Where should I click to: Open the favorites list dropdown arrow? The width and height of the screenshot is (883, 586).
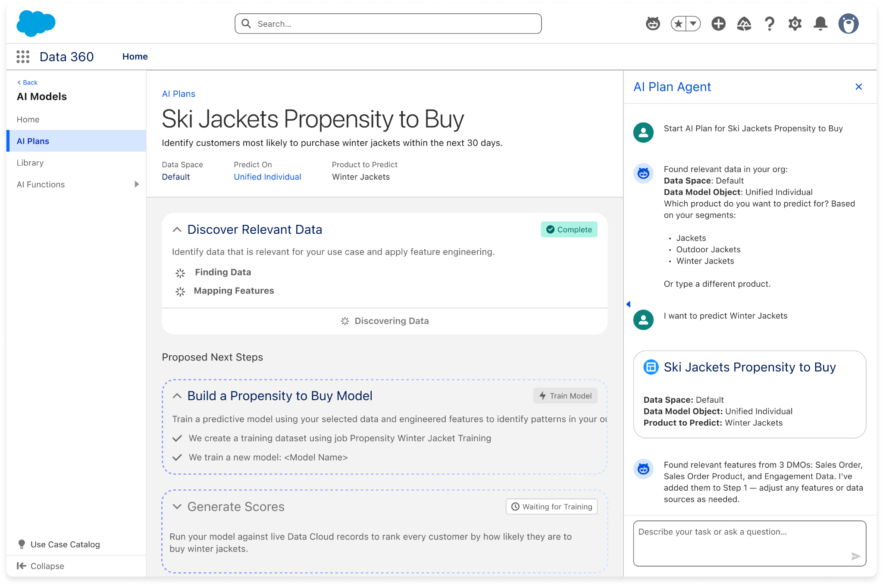click(693, 24)
